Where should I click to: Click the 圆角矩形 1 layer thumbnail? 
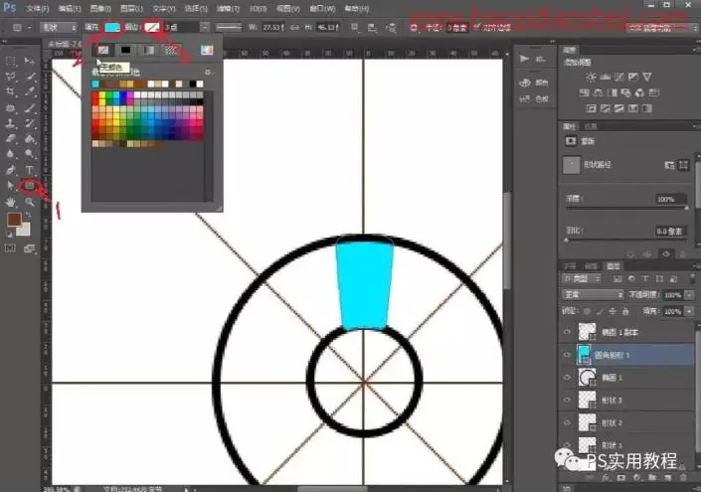(x=585, y=355)
